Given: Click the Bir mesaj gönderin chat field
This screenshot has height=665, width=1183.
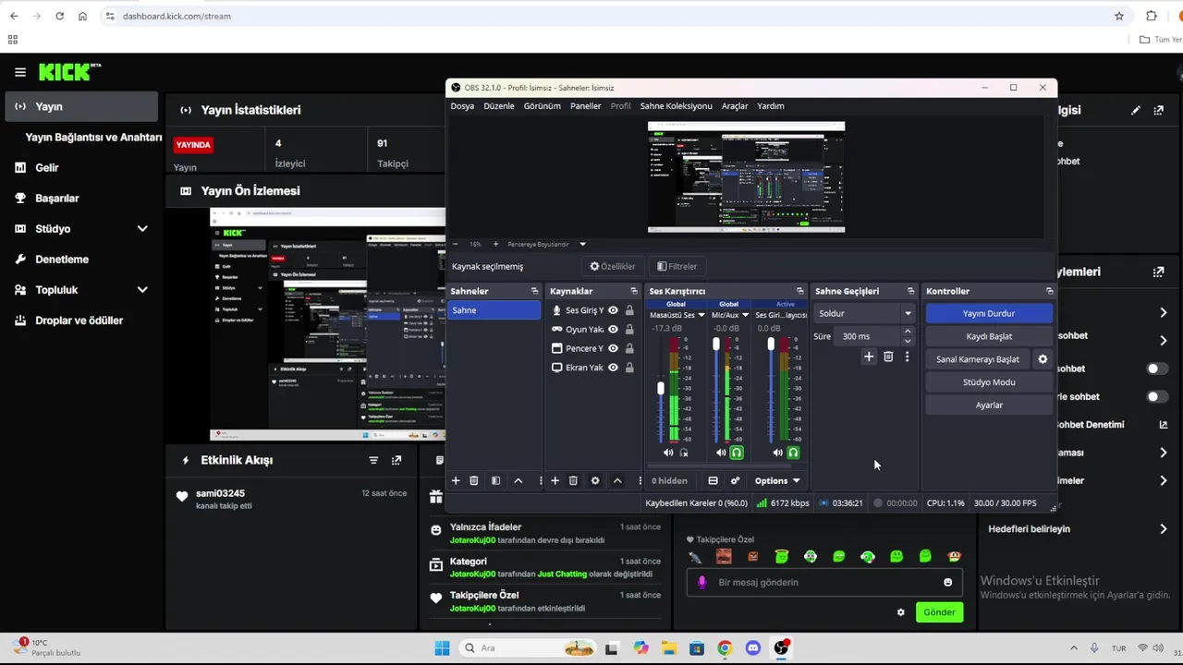Looking at the screenshot, I should click(x=823, y=582).
